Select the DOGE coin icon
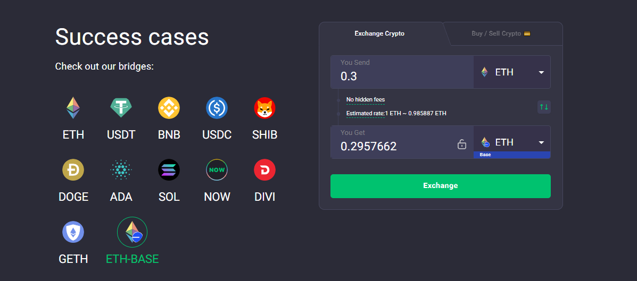Screen dimensions: 637x281 73,170
